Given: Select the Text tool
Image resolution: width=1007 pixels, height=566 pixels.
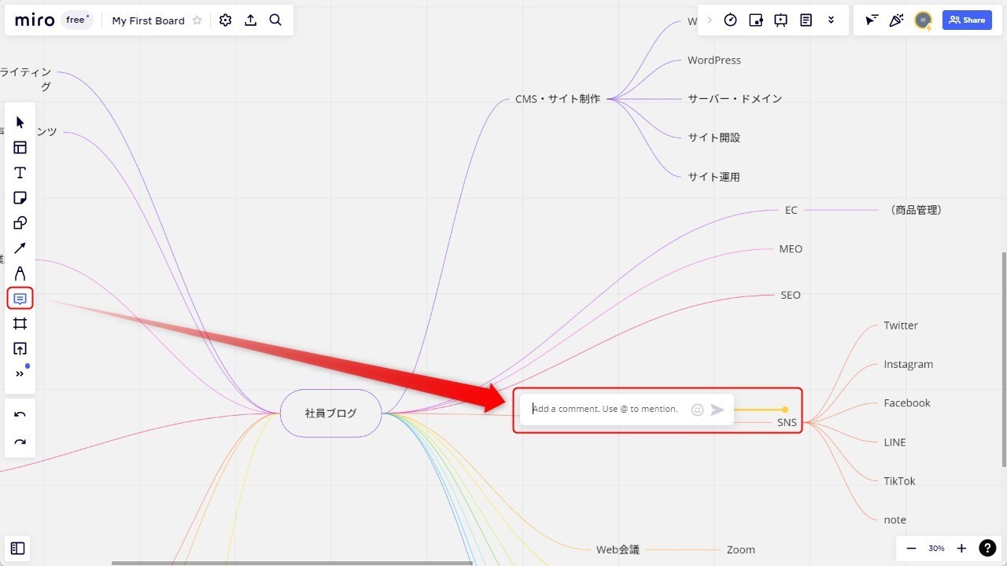Looking at the screenshot, I should point(20,173).
